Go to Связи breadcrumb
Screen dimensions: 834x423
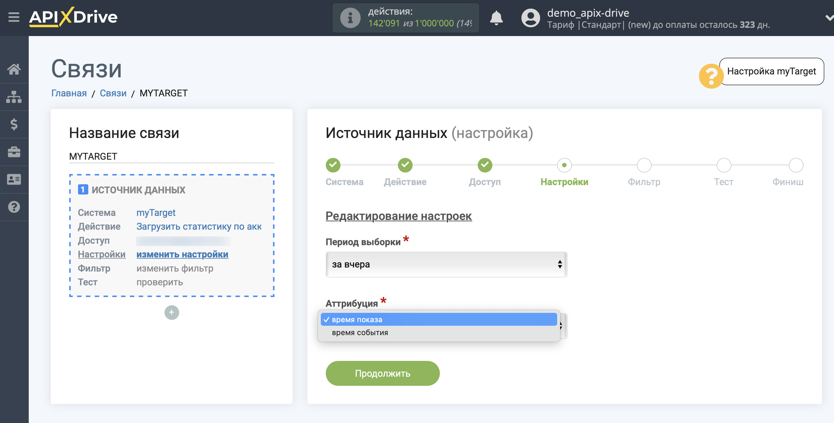click(113, 93)
